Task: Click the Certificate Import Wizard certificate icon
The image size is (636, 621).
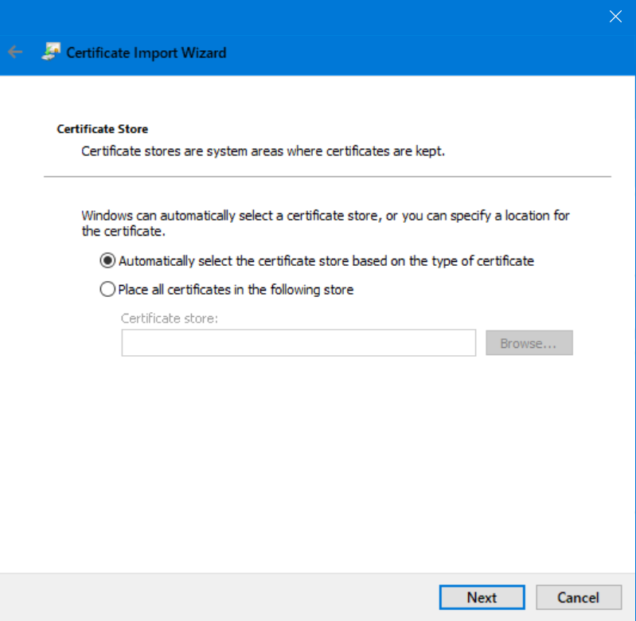Action: (51, 53)
